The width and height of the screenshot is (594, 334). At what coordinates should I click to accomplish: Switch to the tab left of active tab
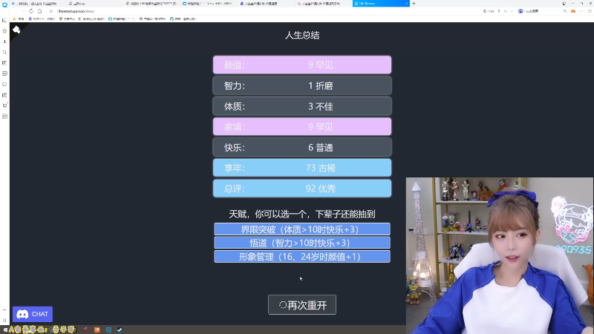point(322,4)
